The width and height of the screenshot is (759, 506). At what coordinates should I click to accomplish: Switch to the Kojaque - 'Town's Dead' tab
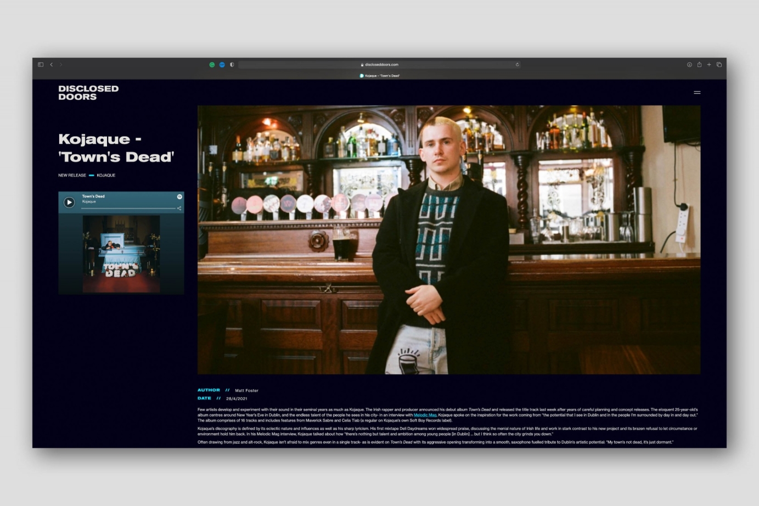[x=379, y=75]
